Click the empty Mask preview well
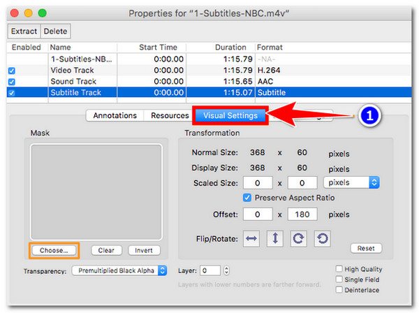The image size is (419, 313). pos(96,192)
